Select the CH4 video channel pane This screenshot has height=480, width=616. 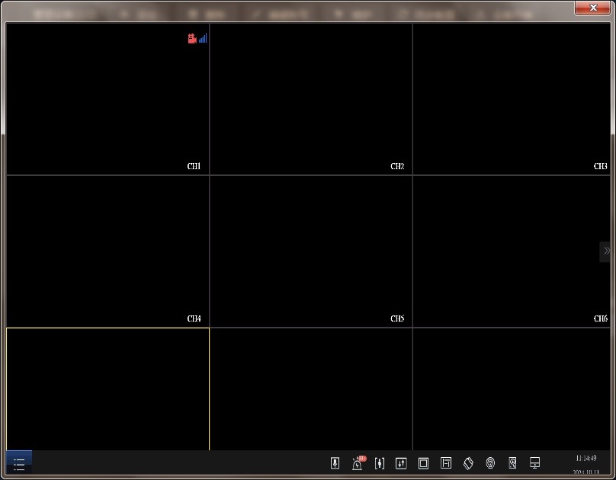point(107,251)
